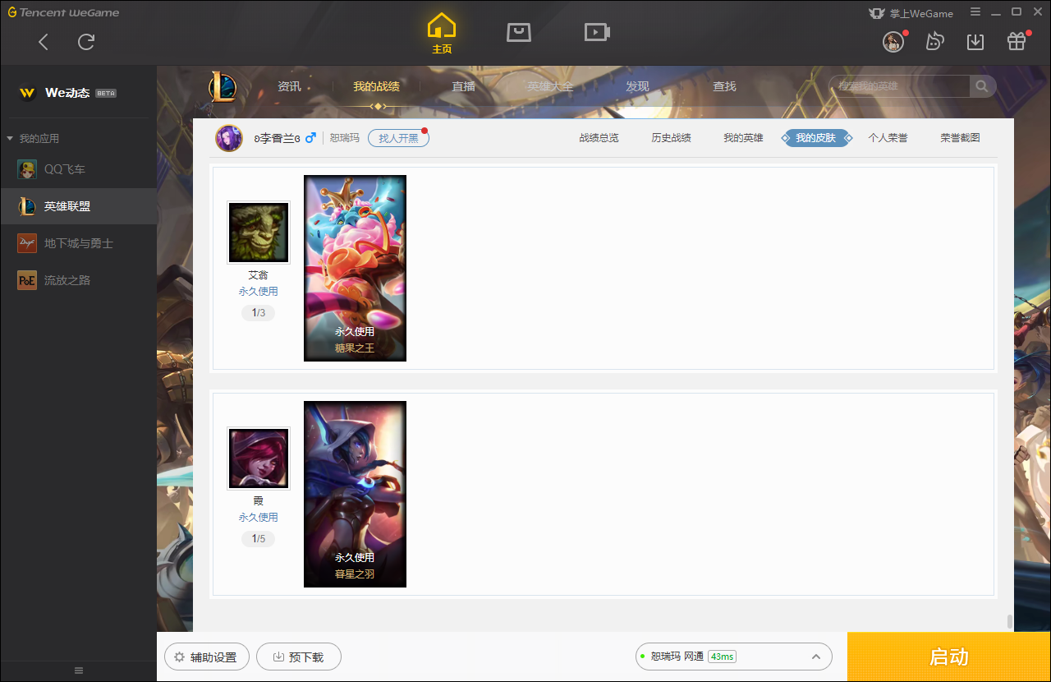This screenshot has height=682, width=1051.
Task: Click the 找人开黑 button
Action: tap(398, 138)
